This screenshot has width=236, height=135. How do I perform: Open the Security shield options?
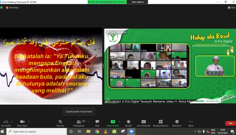coord(60,122)
